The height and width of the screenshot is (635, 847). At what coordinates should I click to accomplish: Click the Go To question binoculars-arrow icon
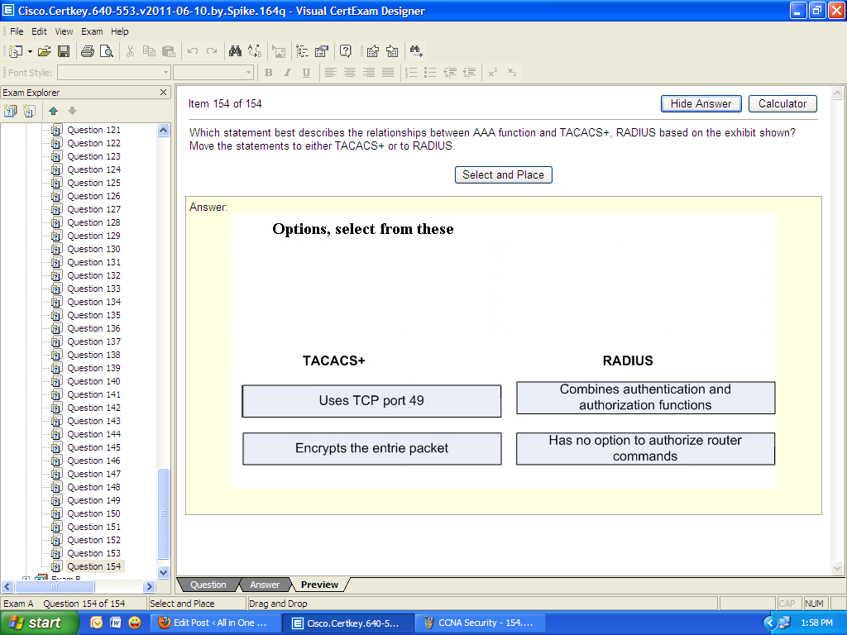tap(416, 51)
